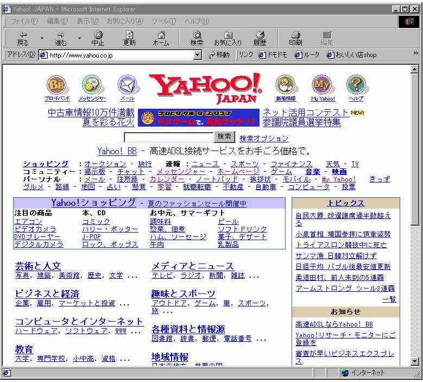The width and height of the screenshot is (423, 382).
Task: Refresh the page with 更新 button
Action: point(129,39)
